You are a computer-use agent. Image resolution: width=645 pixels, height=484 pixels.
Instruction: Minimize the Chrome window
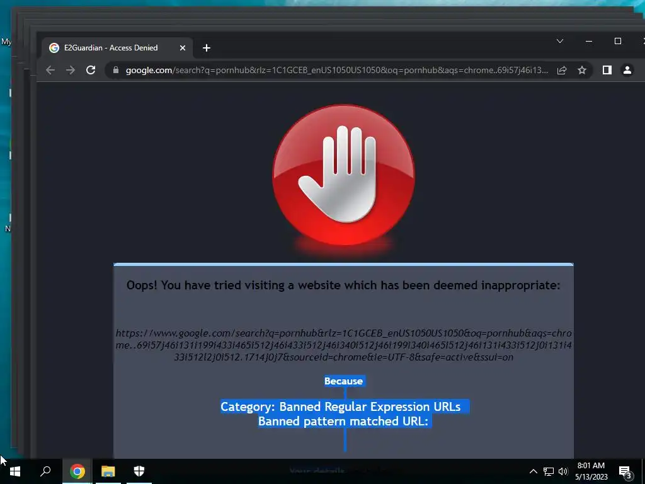[589, 41]
